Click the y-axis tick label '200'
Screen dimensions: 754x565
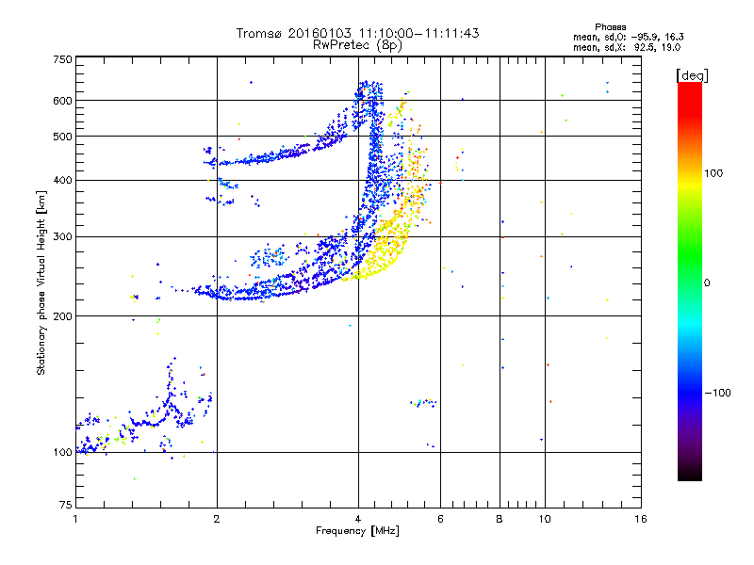pos(62,316)
